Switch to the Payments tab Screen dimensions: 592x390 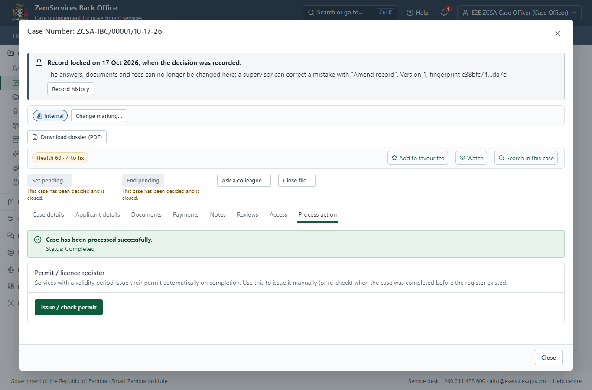coord(185,214)
